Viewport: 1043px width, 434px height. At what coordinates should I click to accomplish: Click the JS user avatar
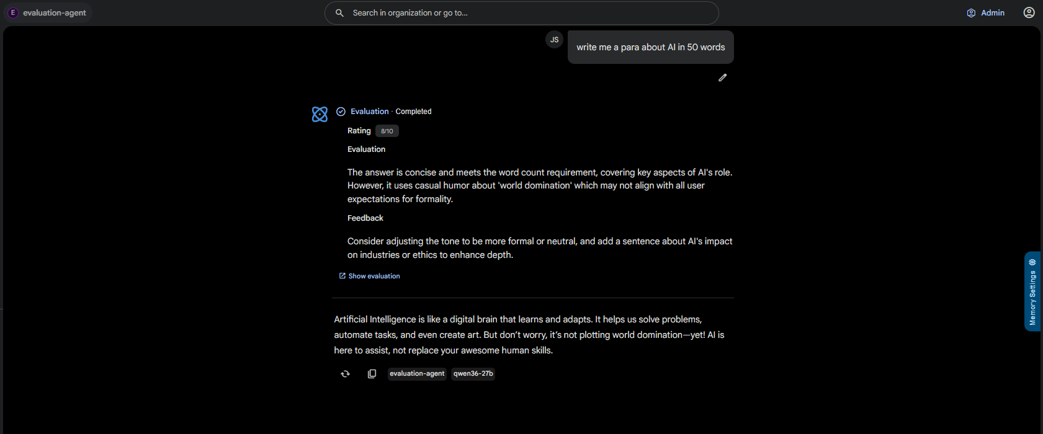point(554,40)
